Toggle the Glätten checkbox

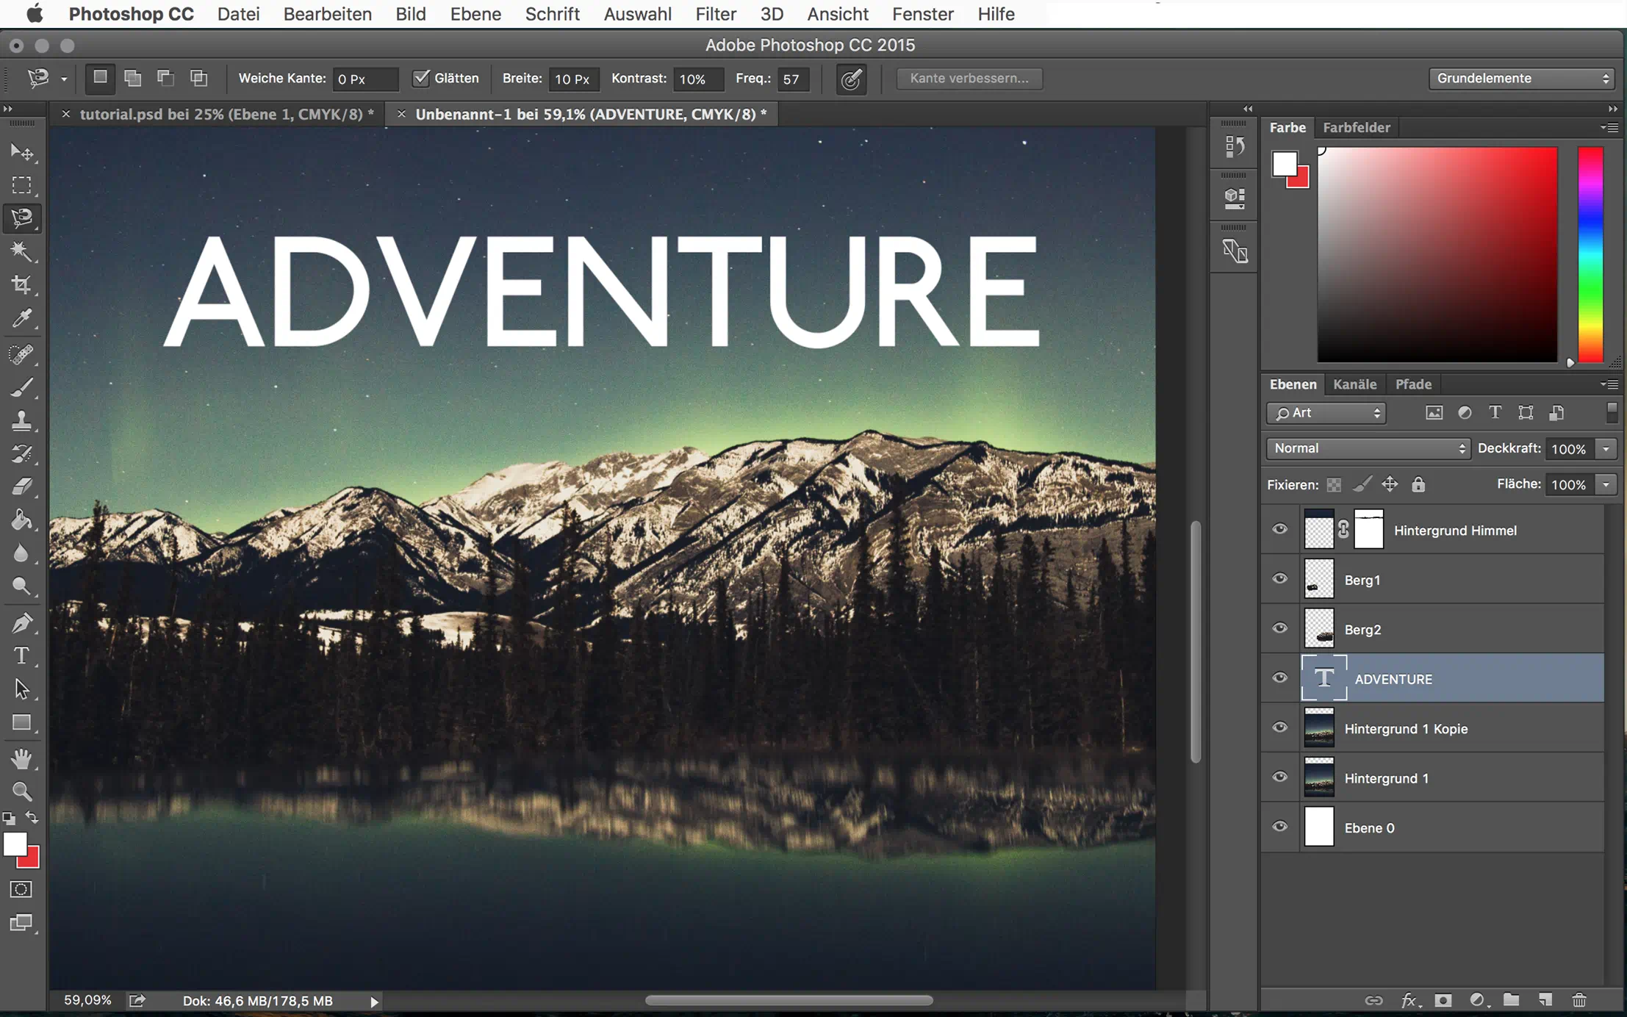[421, 78]
